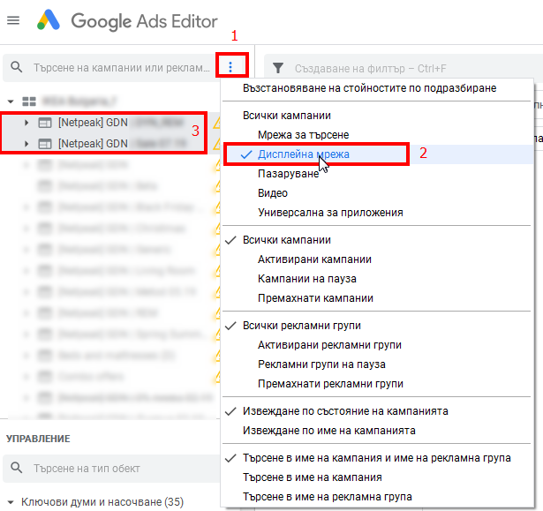This screenshot has height=511, width=543.
Task: Select Извеждане по име на кампанията
Action: tap(329, 431)
